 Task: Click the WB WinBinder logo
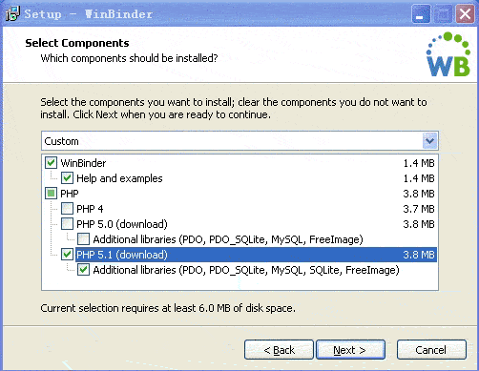(448, 54)
